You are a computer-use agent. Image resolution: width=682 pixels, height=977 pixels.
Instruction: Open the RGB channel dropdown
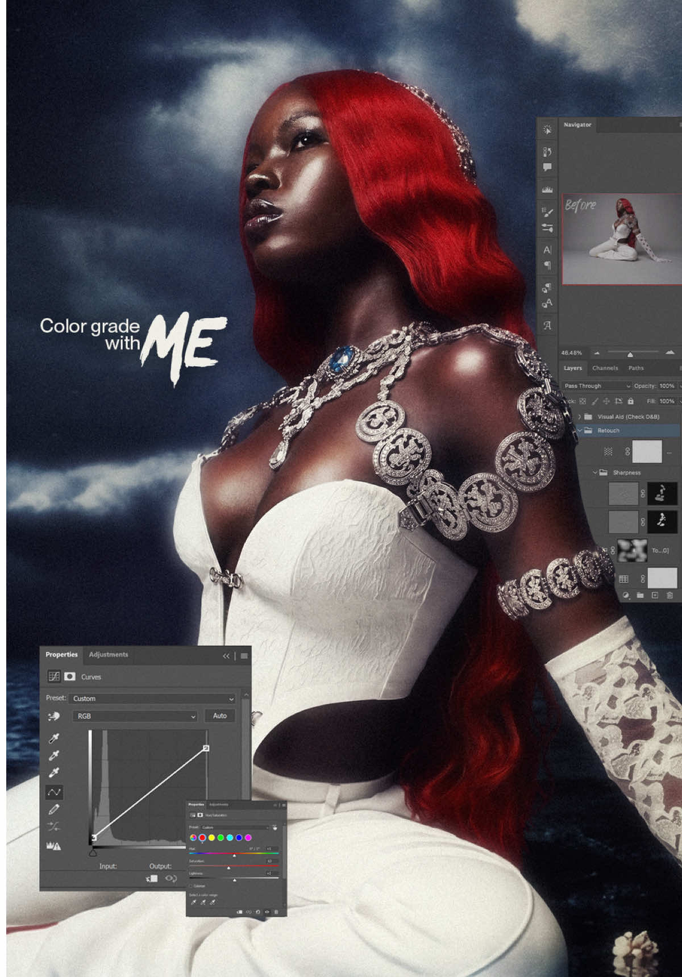pos(135,716)
